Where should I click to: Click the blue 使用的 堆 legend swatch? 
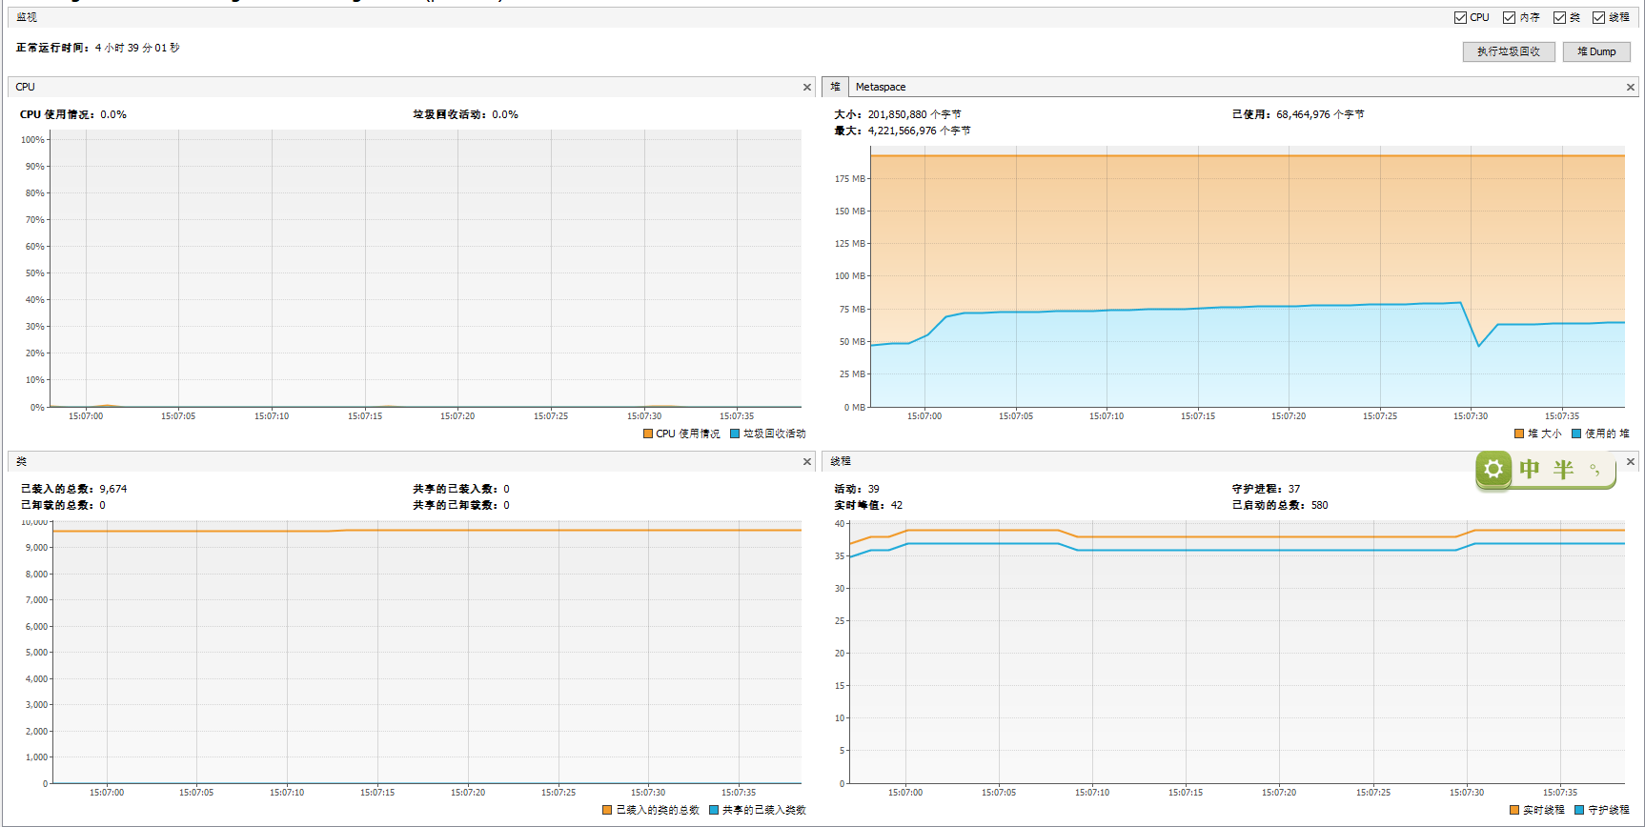click(x=1576, y=434)
